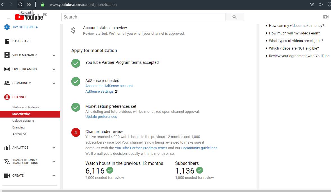This screenshot has height=192, width=331.
Task: Expand 'How can my videos make money?'
Action: click(x=295, y=26)
